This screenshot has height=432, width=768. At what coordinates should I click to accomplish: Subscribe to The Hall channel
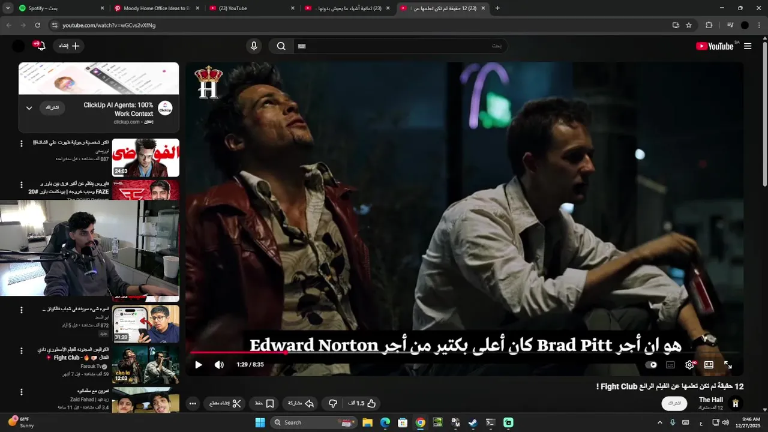(674, 403)
